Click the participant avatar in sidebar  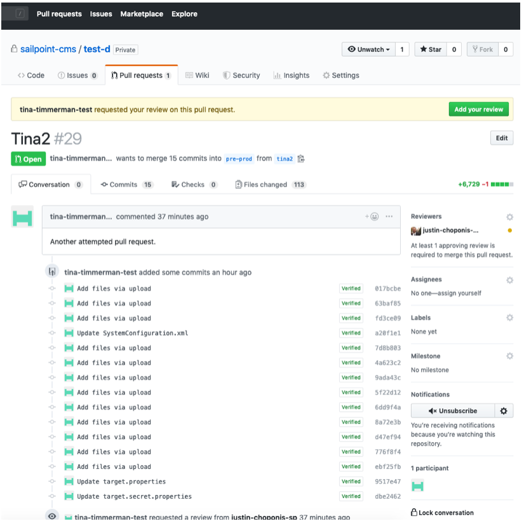point(418,486)
